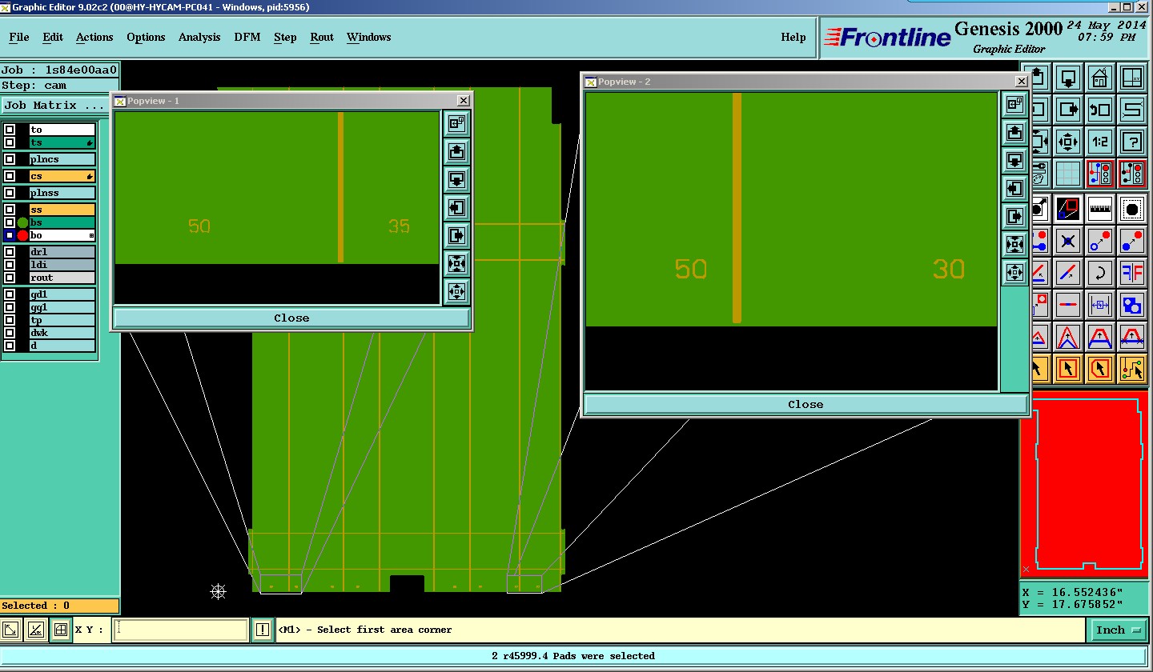Click the mirrored F flip icon

click(x=1131, y=273)
